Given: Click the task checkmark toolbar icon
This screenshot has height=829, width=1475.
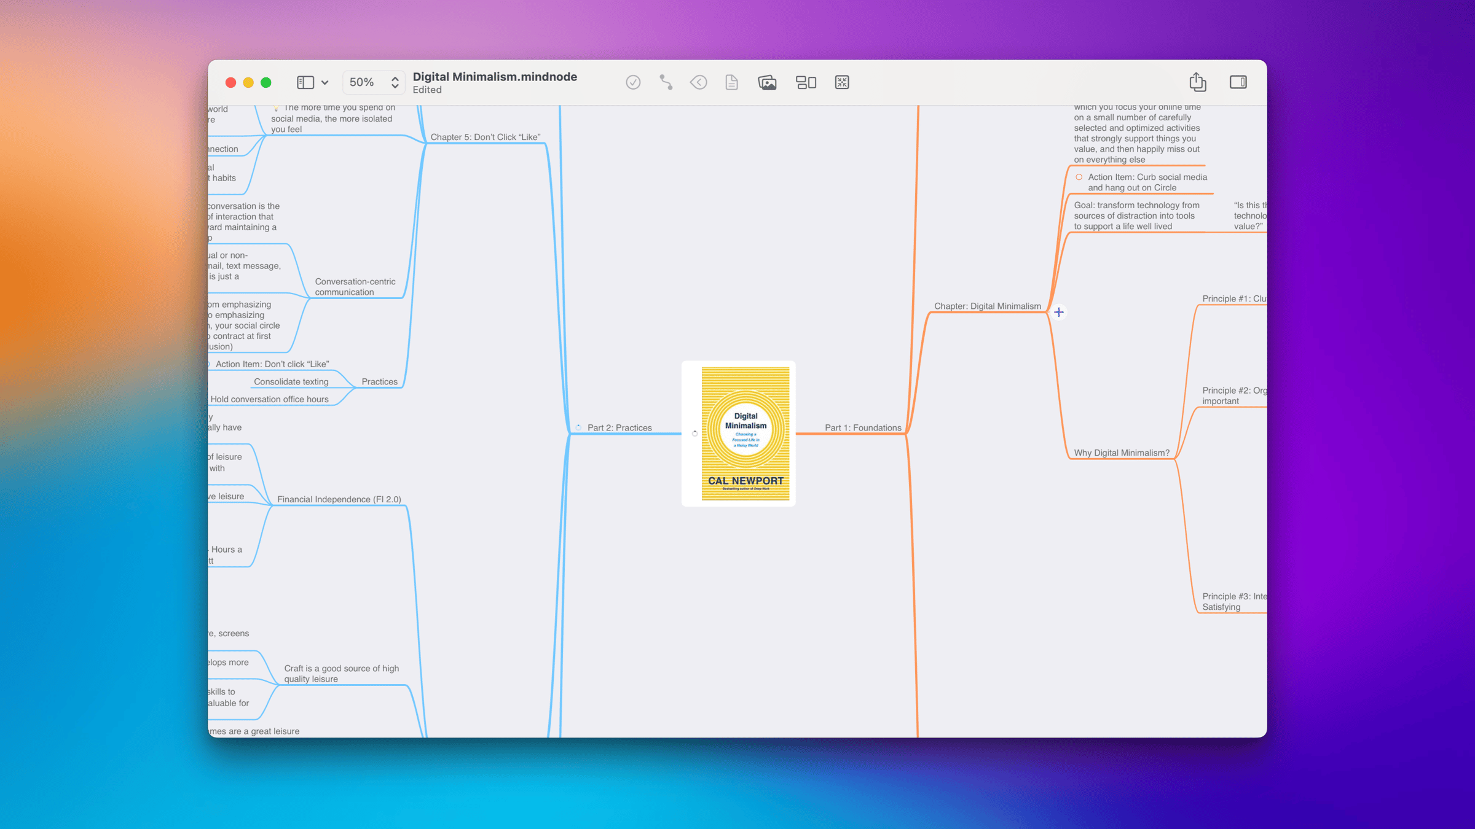Looking at the screenshot, I should pos(633,82).
